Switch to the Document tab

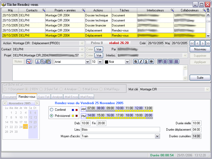coord(10,97)
